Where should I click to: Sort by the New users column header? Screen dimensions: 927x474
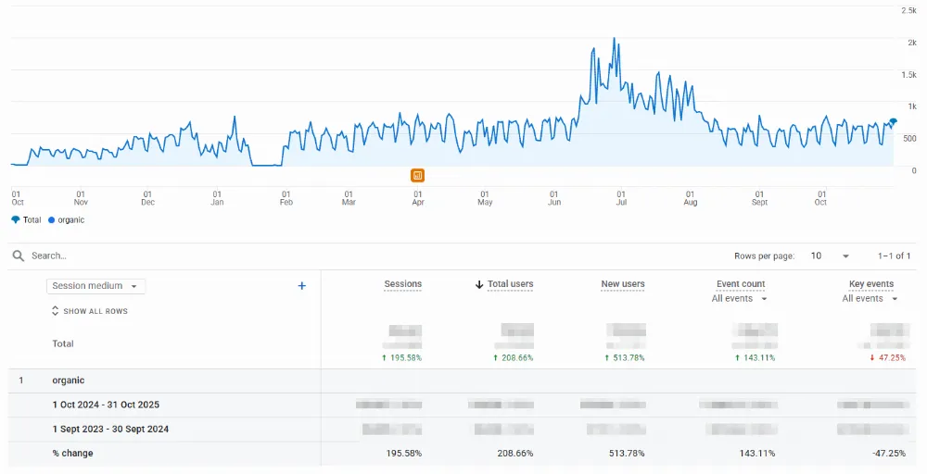pyautogui.click(x=623, y=284)
